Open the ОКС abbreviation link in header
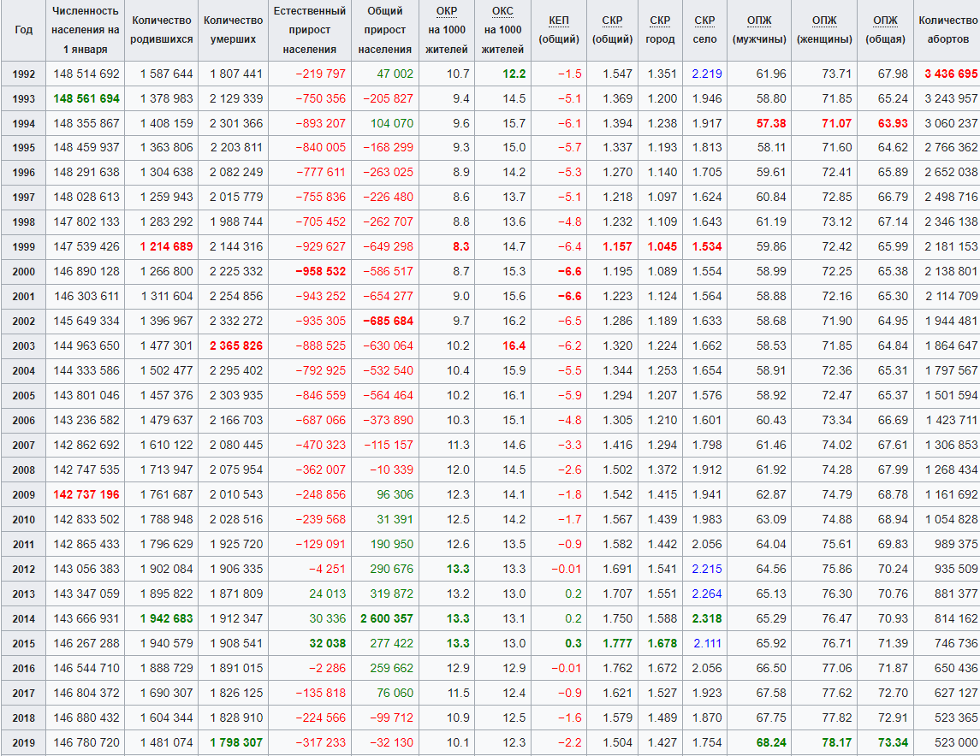Screen dimensions: 980x756 pyautogui.click(x=502, y=11)
